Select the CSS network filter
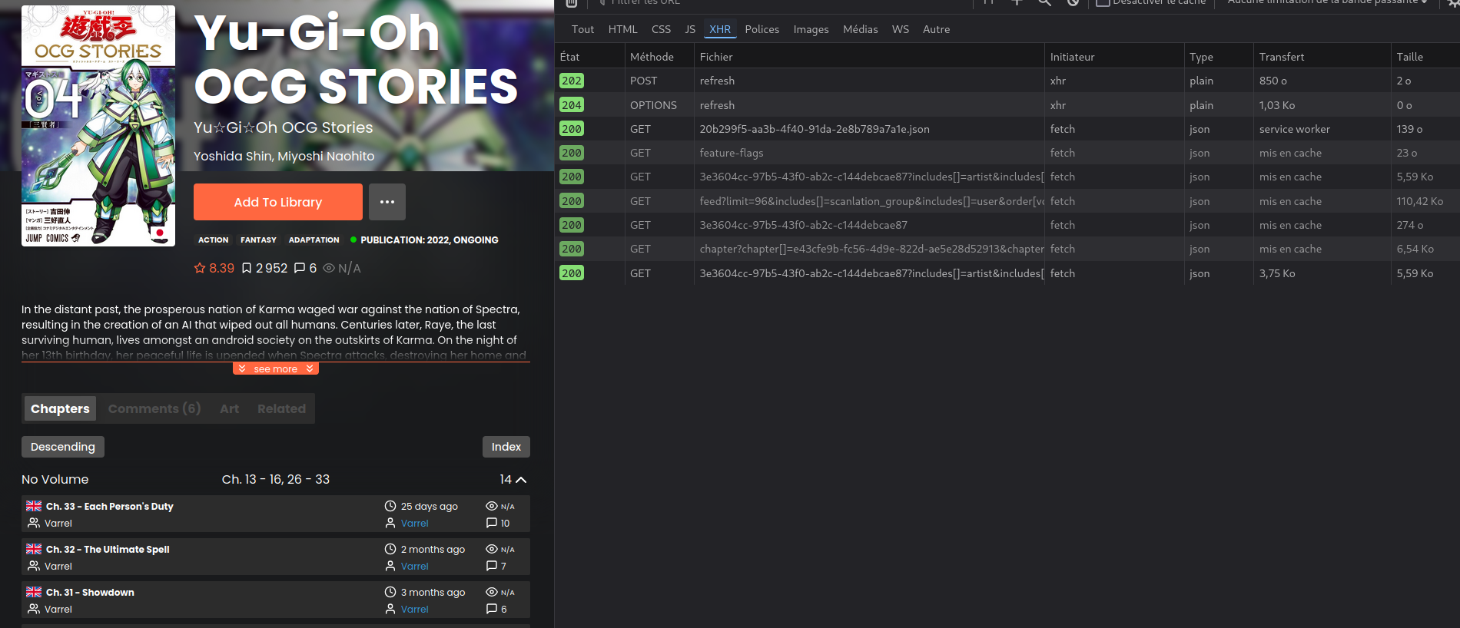 click(x=661, y=29)
